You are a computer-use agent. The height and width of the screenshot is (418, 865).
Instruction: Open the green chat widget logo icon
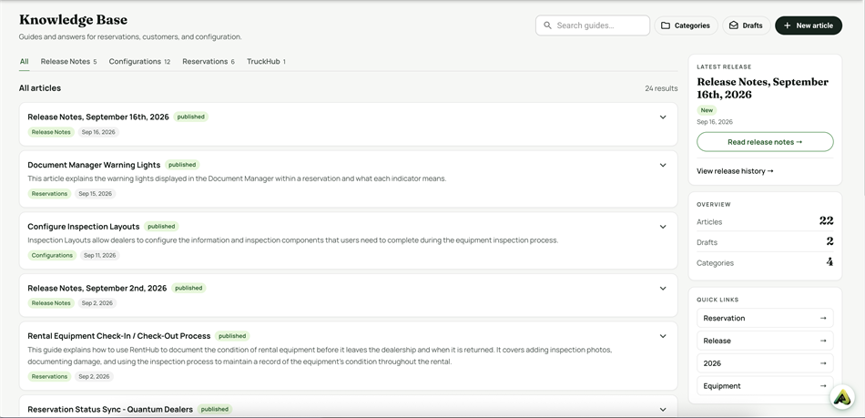(x=842, y=397)
